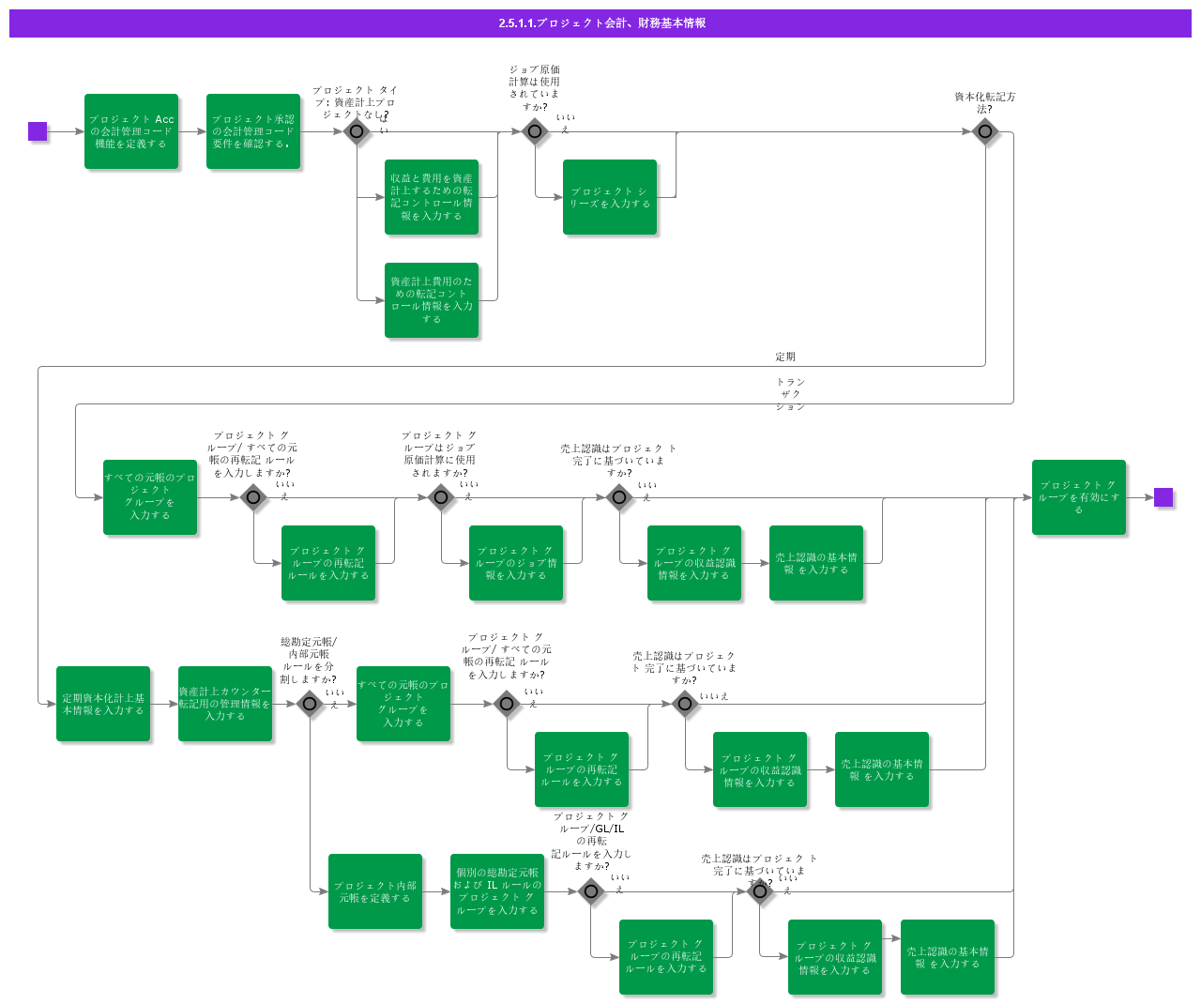Click the 定期資本化計上基本情報を入力する task box
1201x1004 pixels.
click(103, 704)
